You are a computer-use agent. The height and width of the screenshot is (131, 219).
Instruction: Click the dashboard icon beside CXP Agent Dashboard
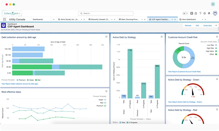point(4,25)
